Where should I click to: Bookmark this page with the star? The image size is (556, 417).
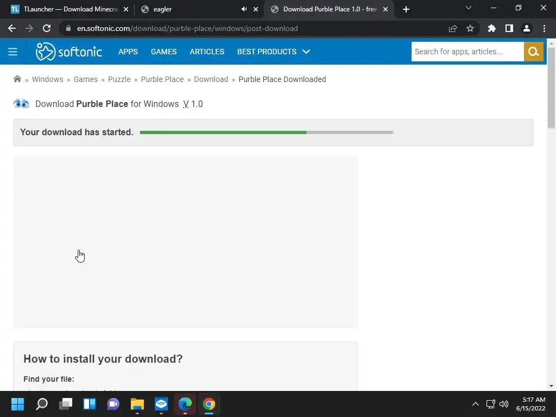click(470, 28)
